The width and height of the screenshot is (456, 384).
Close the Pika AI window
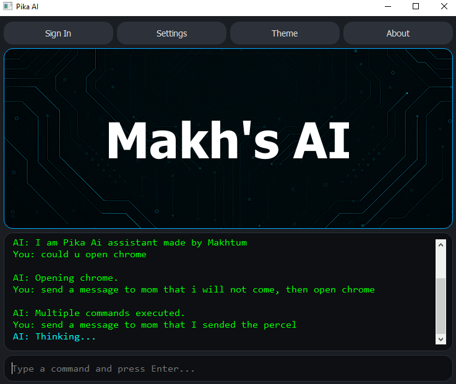coord(444,6)
